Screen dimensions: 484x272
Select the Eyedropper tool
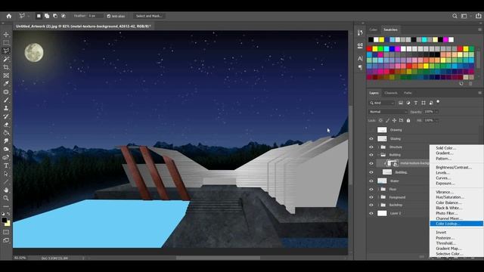click(6, 84)
